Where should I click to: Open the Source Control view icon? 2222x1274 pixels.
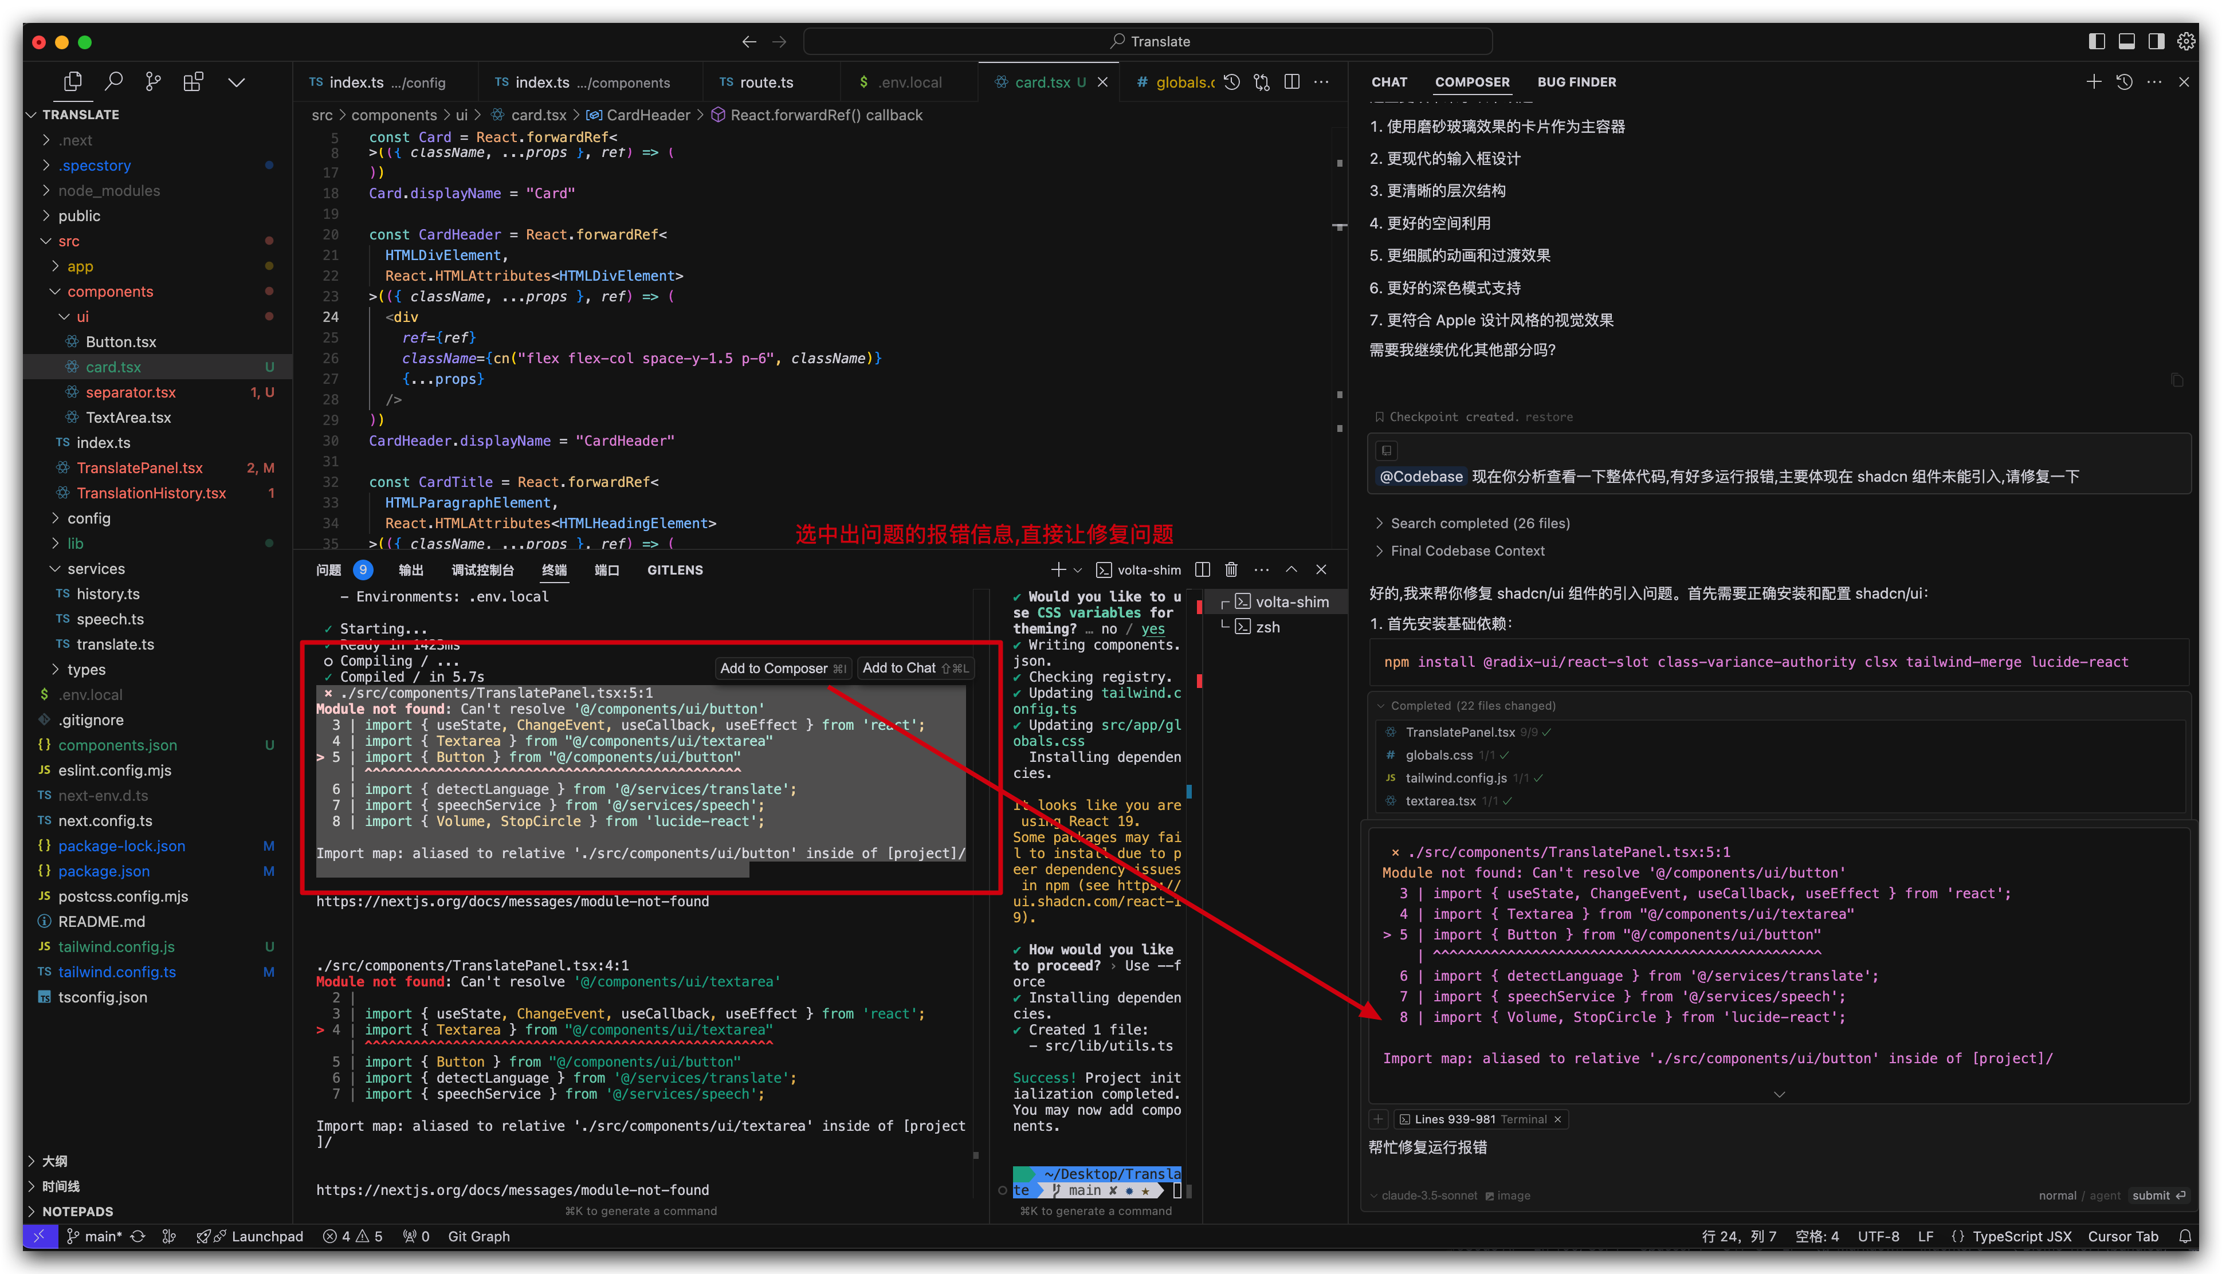pos(153,81)
